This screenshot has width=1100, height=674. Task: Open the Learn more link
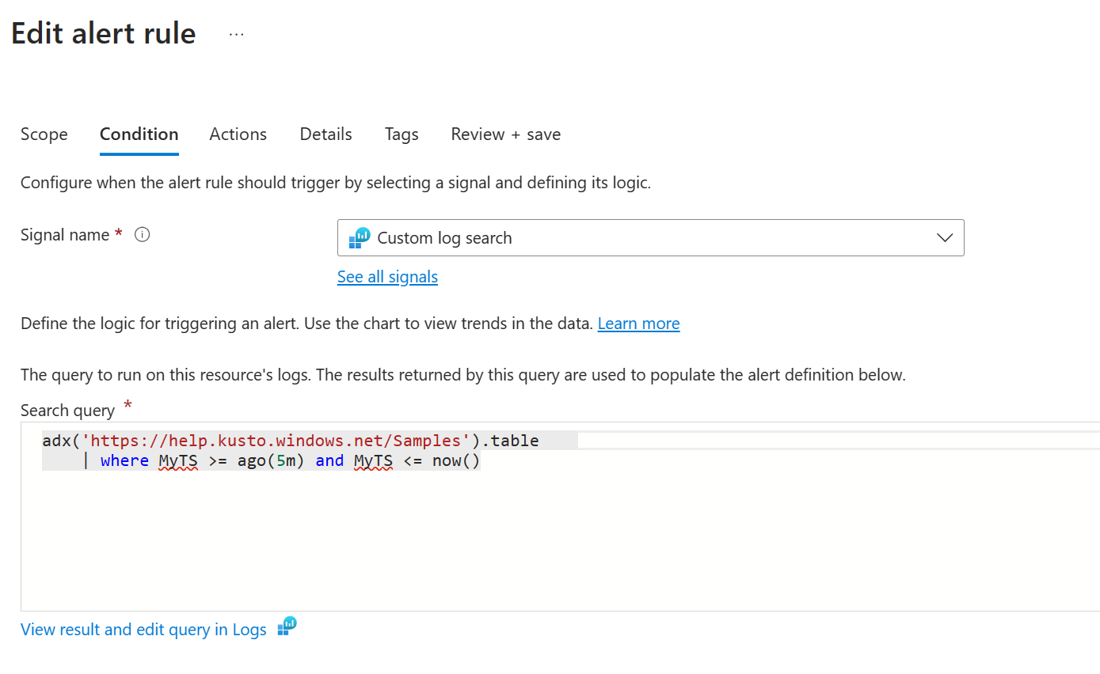(638, 323)
